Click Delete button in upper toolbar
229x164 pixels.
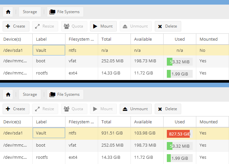pos(168,26)
